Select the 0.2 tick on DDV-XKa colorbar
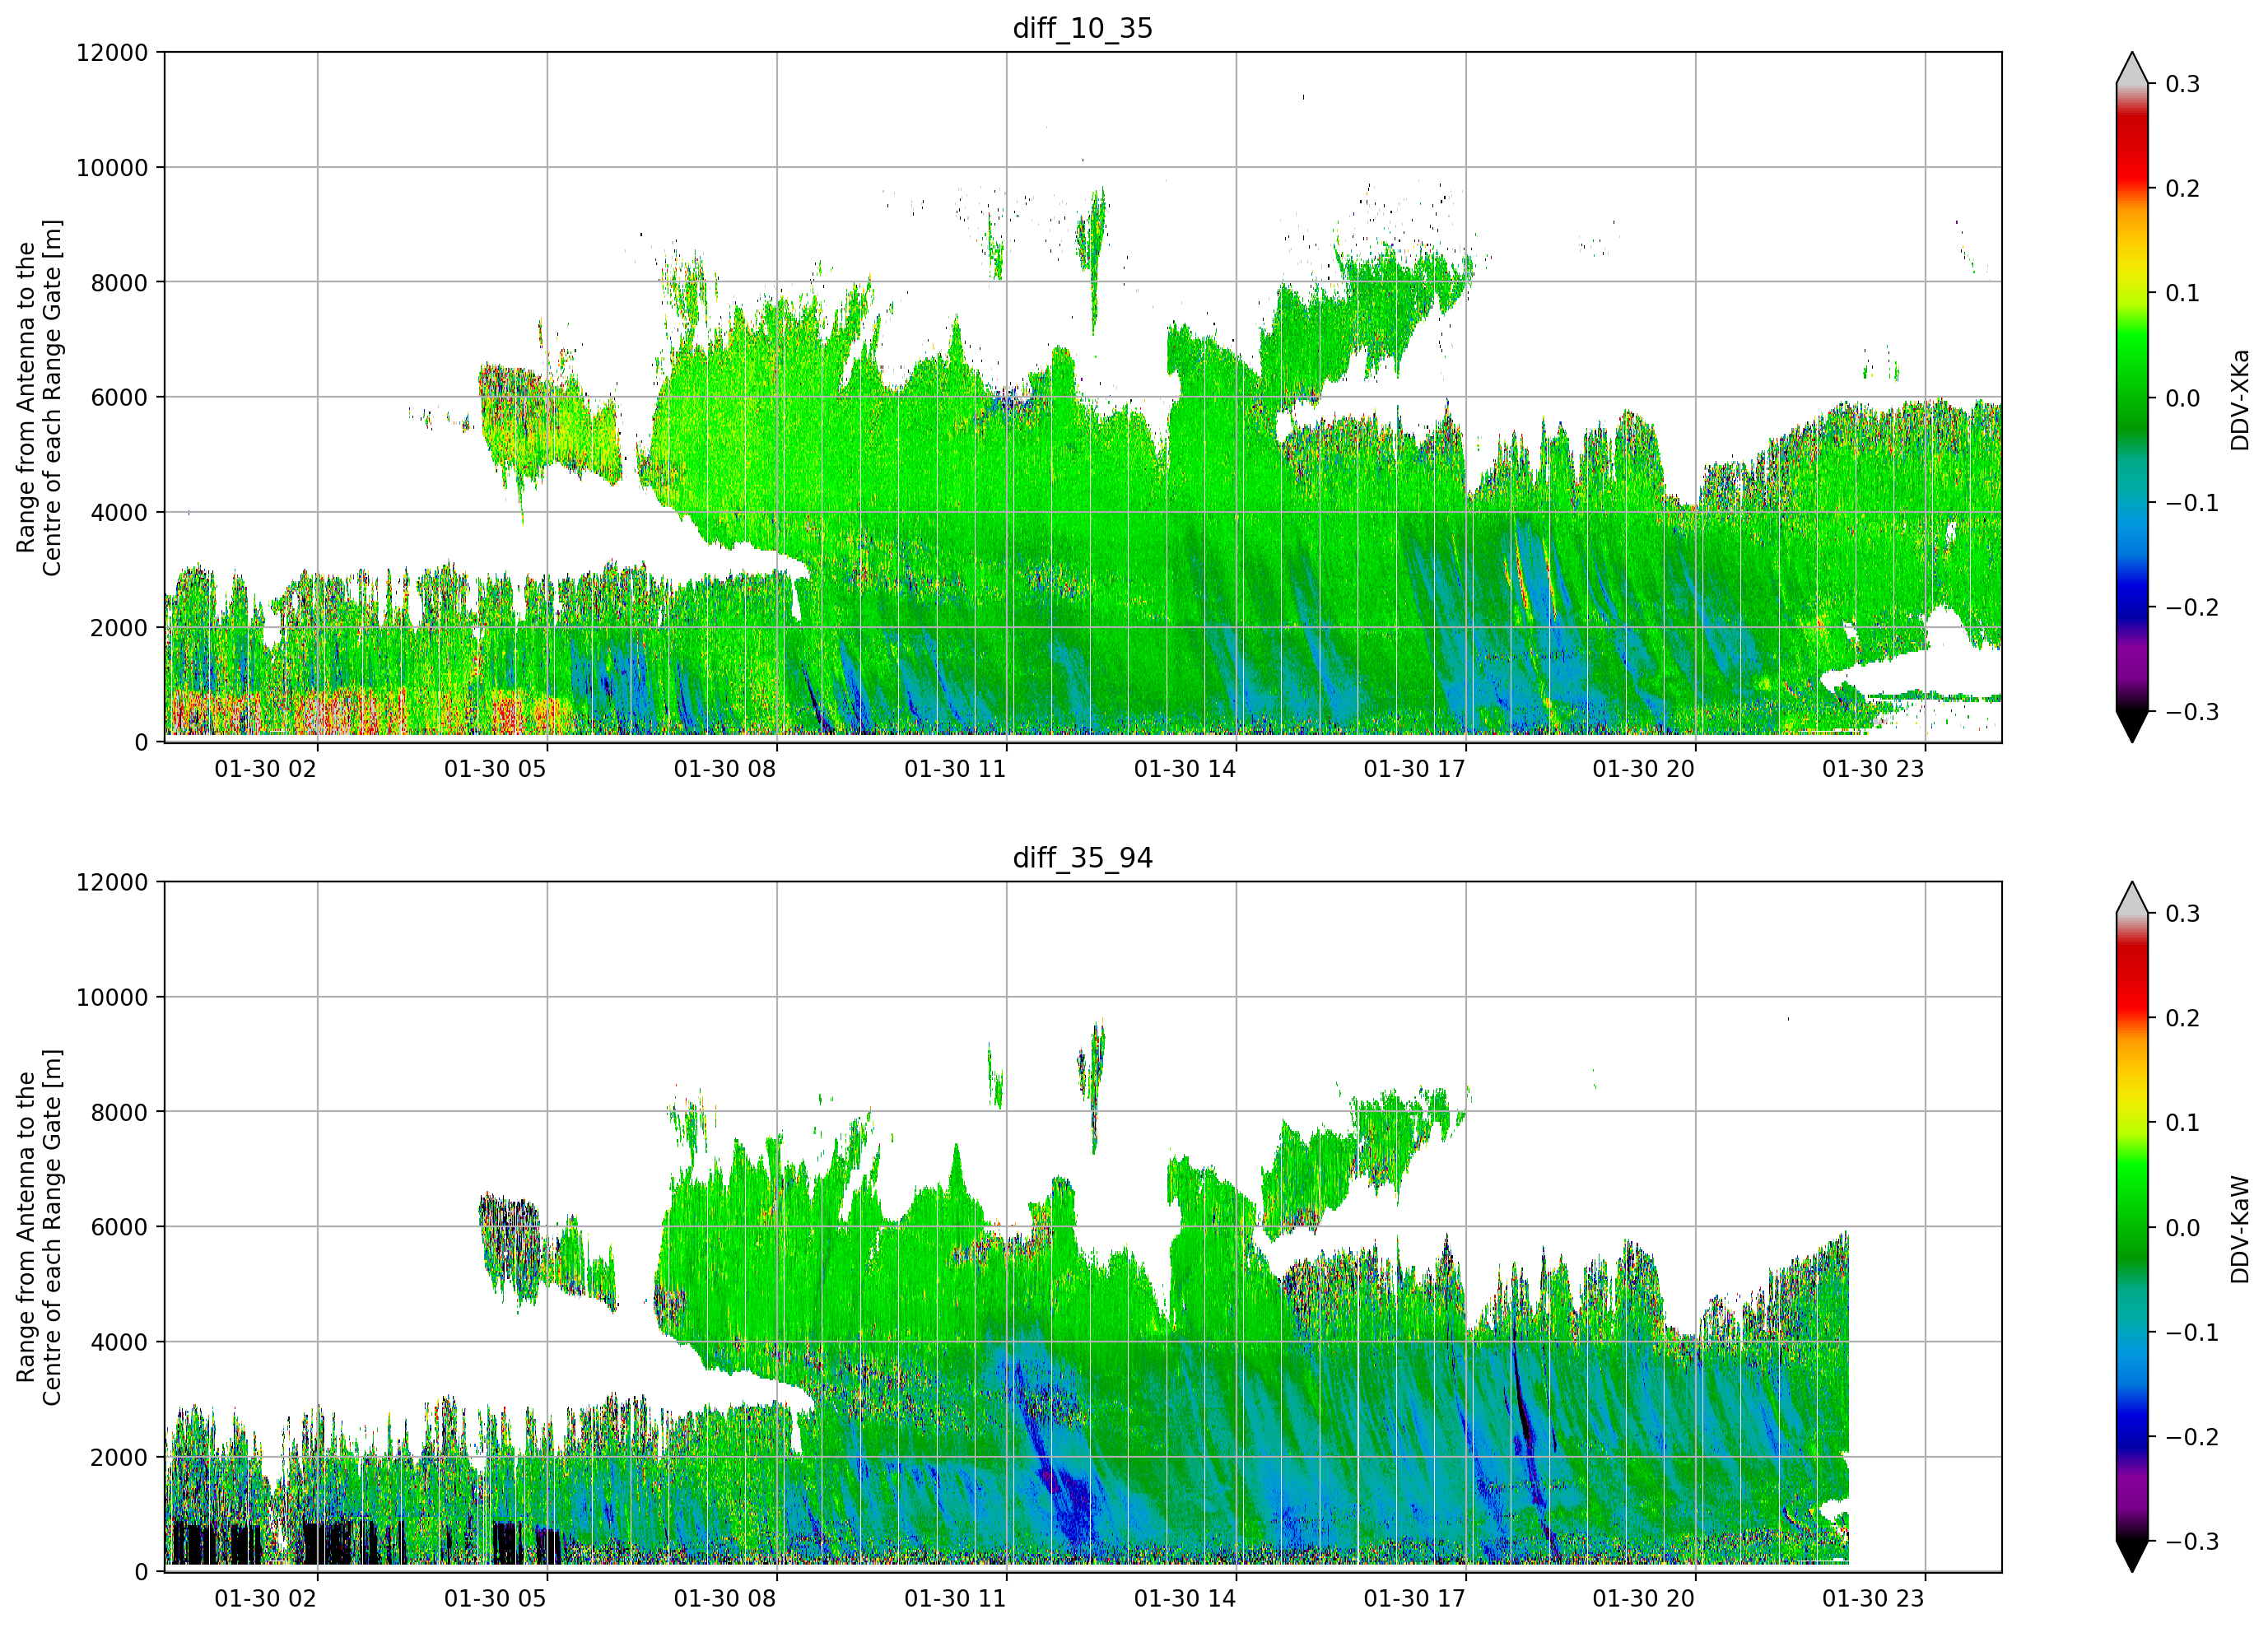2268x1628 pixels. [x=2183, y=188]
